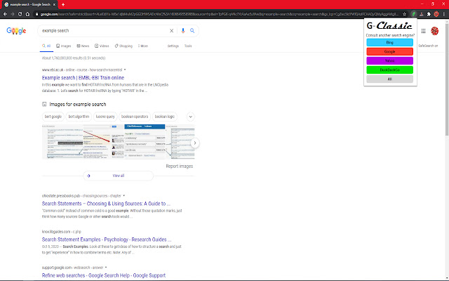Image resolution: width=449 pixels, height=281 pixels.
Task: Expand the image suggestion chips chevron
Action: tap(190, 117)
